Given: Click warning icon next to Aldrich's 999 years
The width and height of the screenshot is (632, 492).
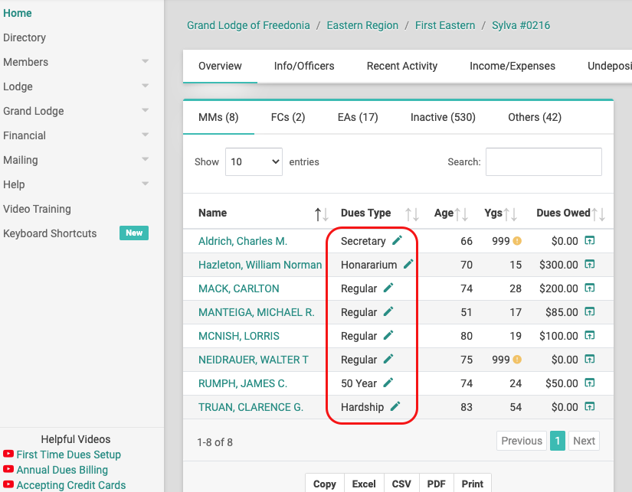Looking at the screenshot, I should pyautogui.click(x=517, y=241).
